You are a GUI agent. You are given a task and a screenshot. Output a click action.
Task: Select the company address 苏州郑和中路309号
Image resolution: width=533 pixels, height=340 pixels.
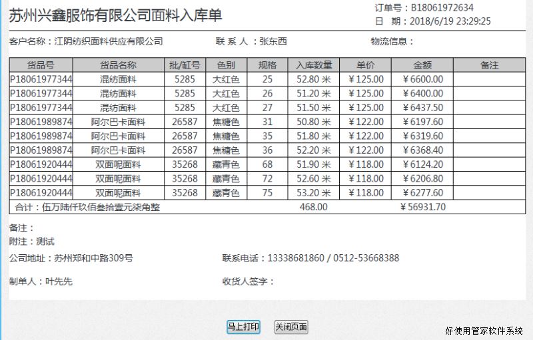(93, 258)
